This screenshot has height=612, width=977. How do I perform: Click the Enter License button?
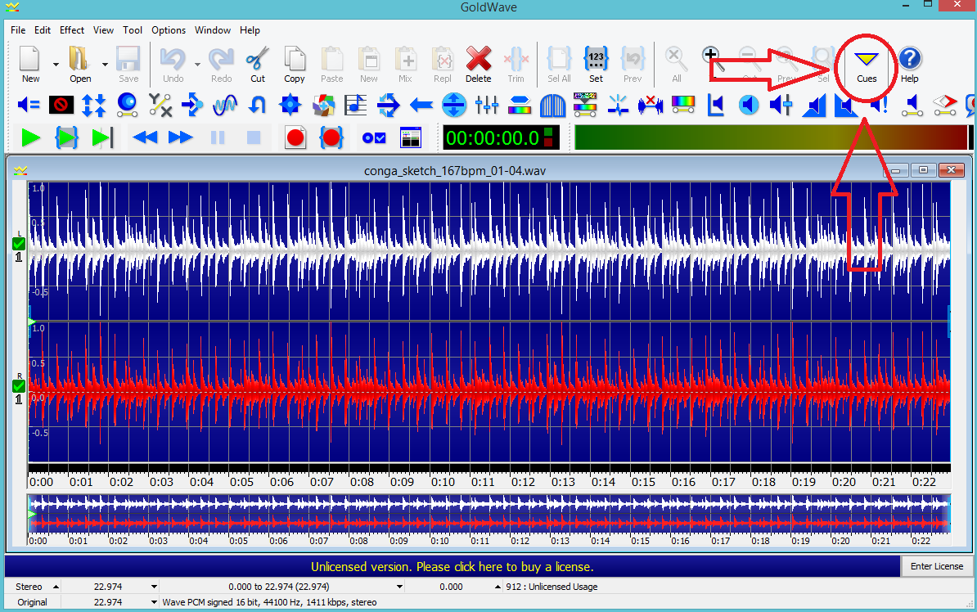tap(937, 566)
